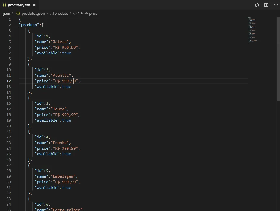Open the price breadcrumb symbol list
This screenshot has height=211, width=280.
[93, 14]
